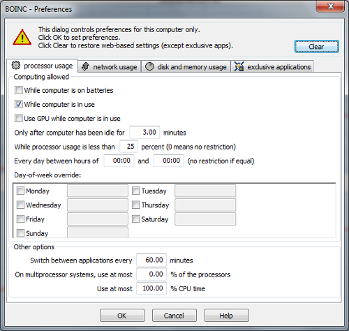Click the Cancel button
The image size is (349, 331).
tap(174, 316)
